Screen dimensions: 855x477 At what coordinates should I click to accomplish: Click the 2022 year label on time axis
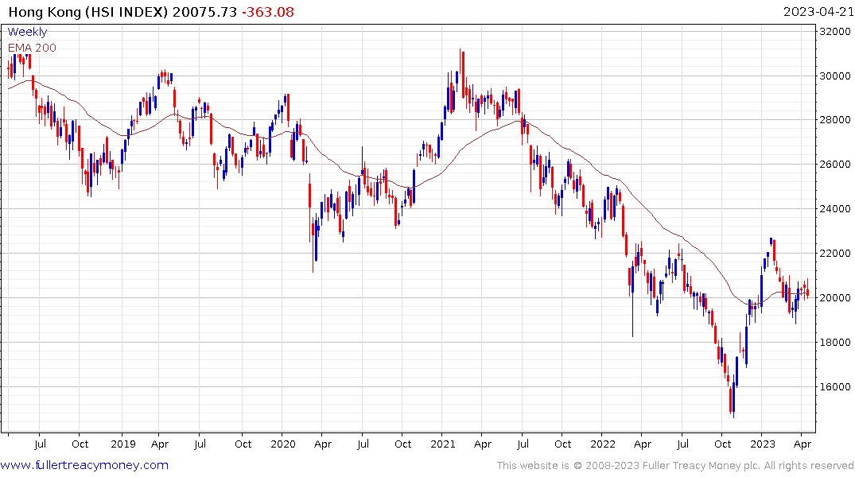(603, 444)
